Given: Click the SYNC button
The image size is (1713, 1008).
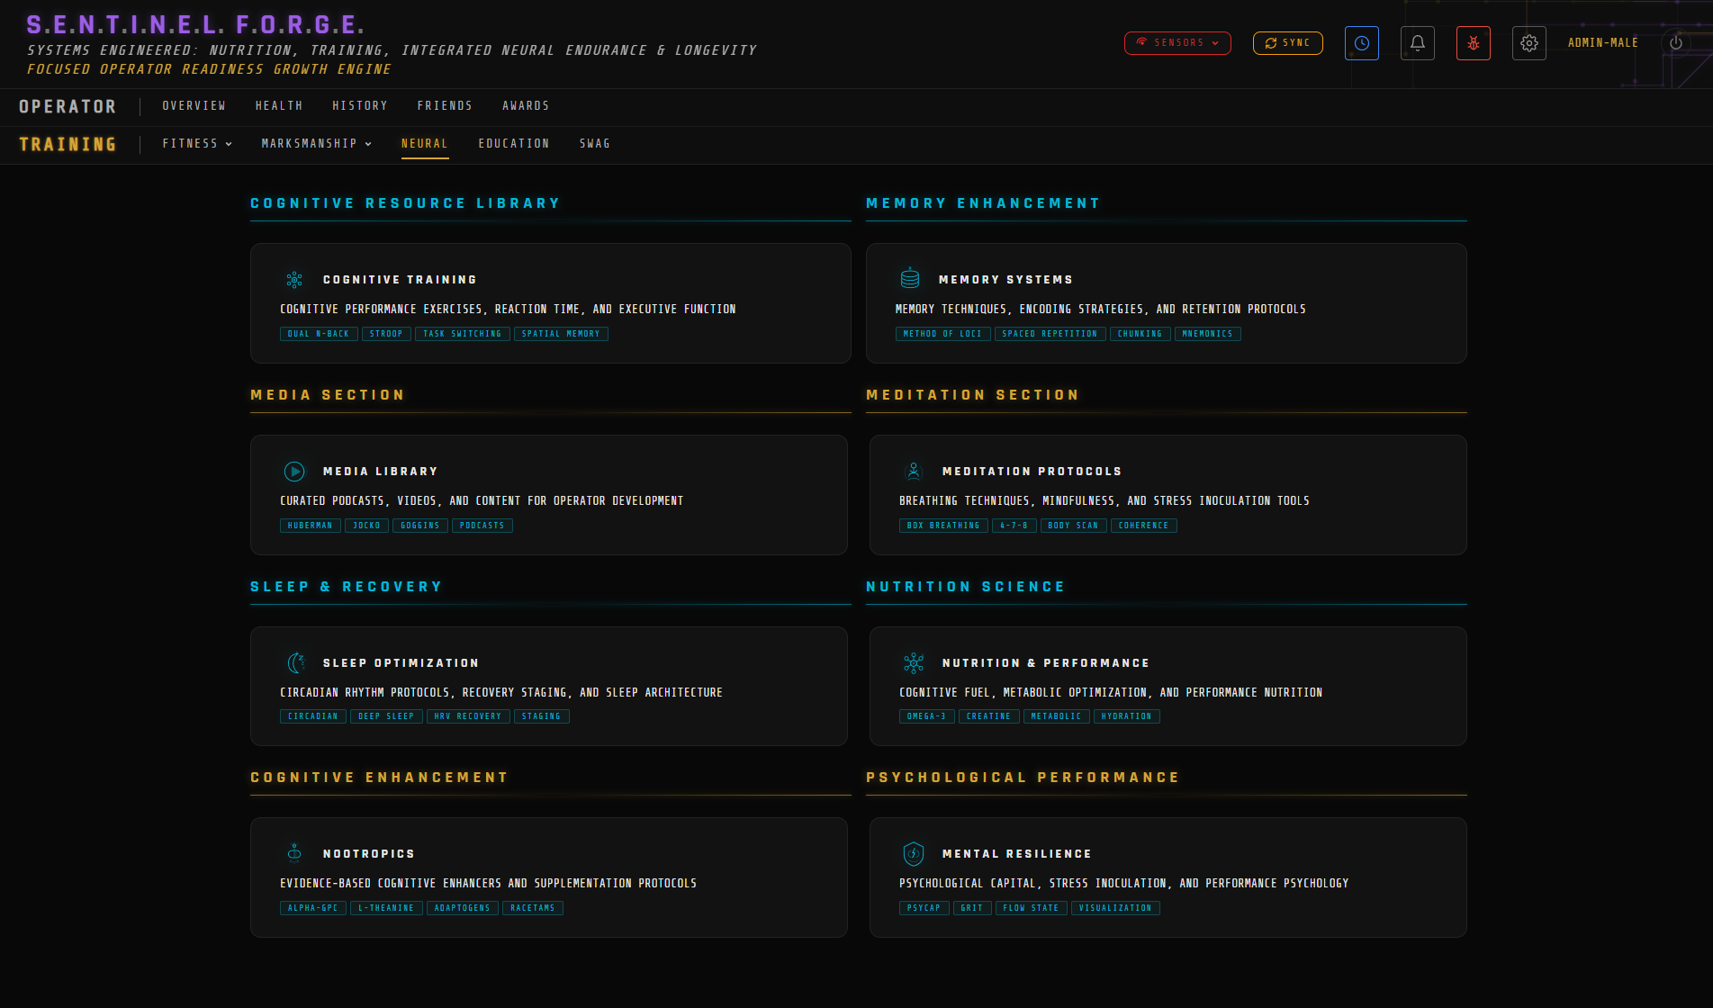Looking at the screenshot, I should (1287, 42).
